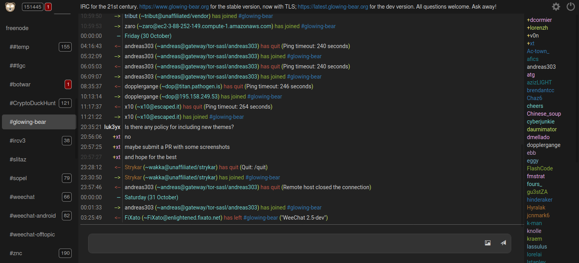
Task: Open the https://latest.glowing-bear.org link
Action: [x=333, y=7]
